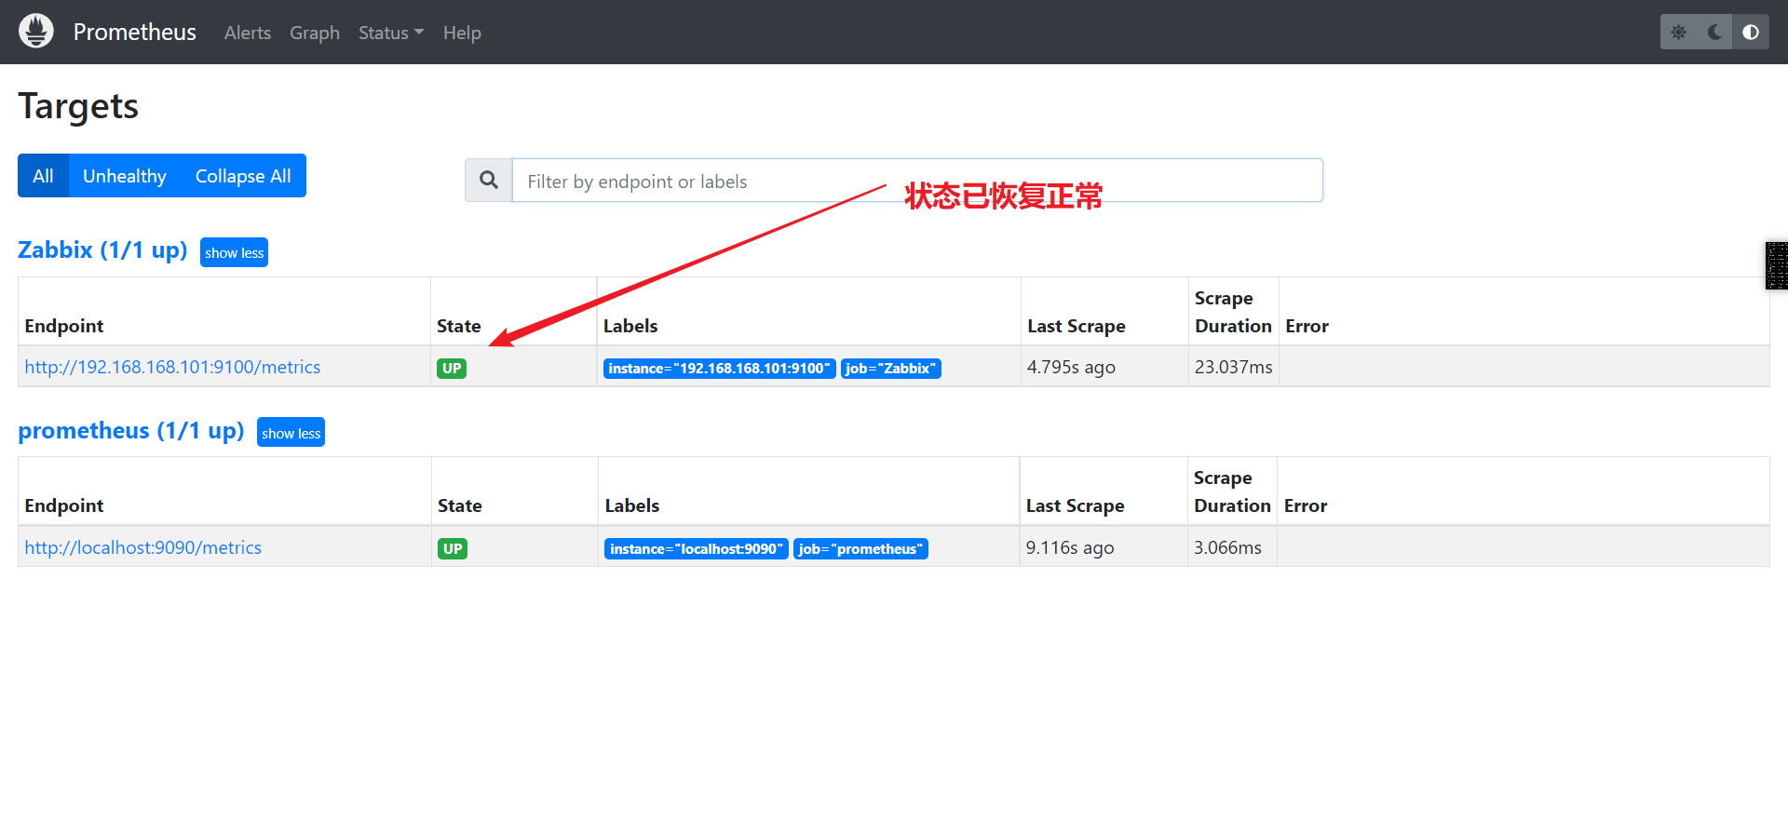Viewport: 1788px width, 835px height.
Task: Click the UP state badge for prometheus
Action: [x=453, y=548]
